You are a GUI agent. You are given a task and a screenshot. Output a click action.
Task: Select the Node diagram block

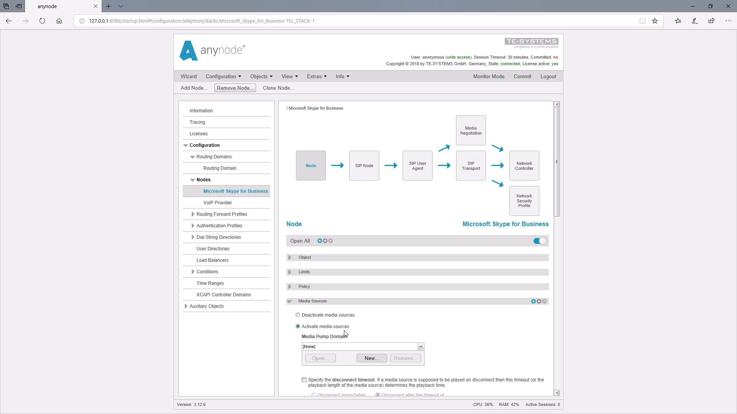(311, 166)
